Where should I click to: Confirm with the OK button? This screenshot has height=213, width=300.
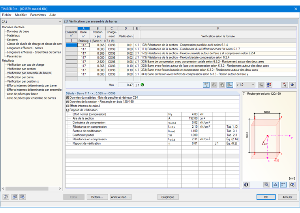266,197
